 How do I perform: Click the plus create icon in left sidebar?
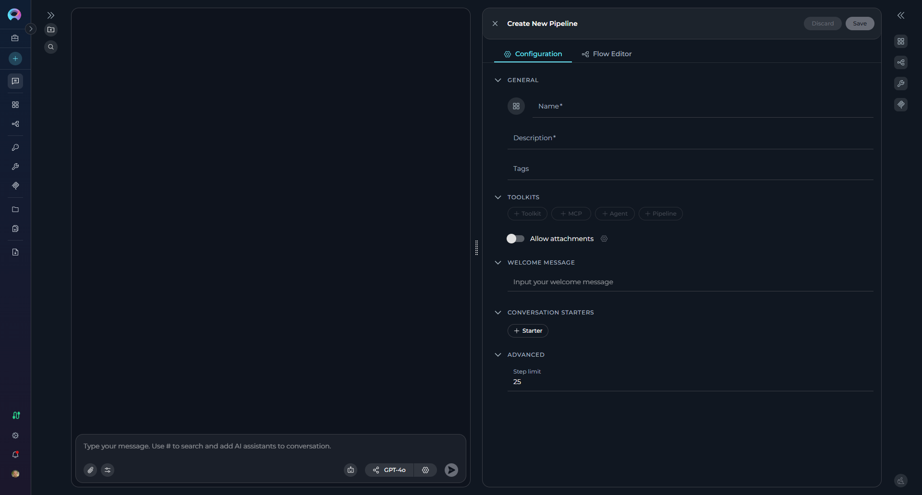click(x=15, y=59)
